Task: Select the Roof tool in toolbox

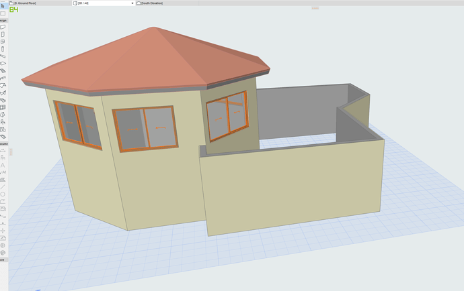Action: (3, 86)
